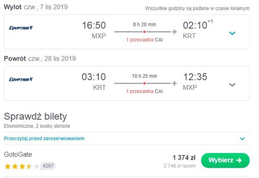Expand the Przeczytaj przed zarezerwowaniem chevron
The width and height of the screenshot is (259, 178).
(x=243, y=139)
